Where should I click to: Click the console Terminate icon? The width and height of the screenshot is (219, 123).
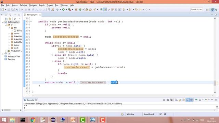164,100
